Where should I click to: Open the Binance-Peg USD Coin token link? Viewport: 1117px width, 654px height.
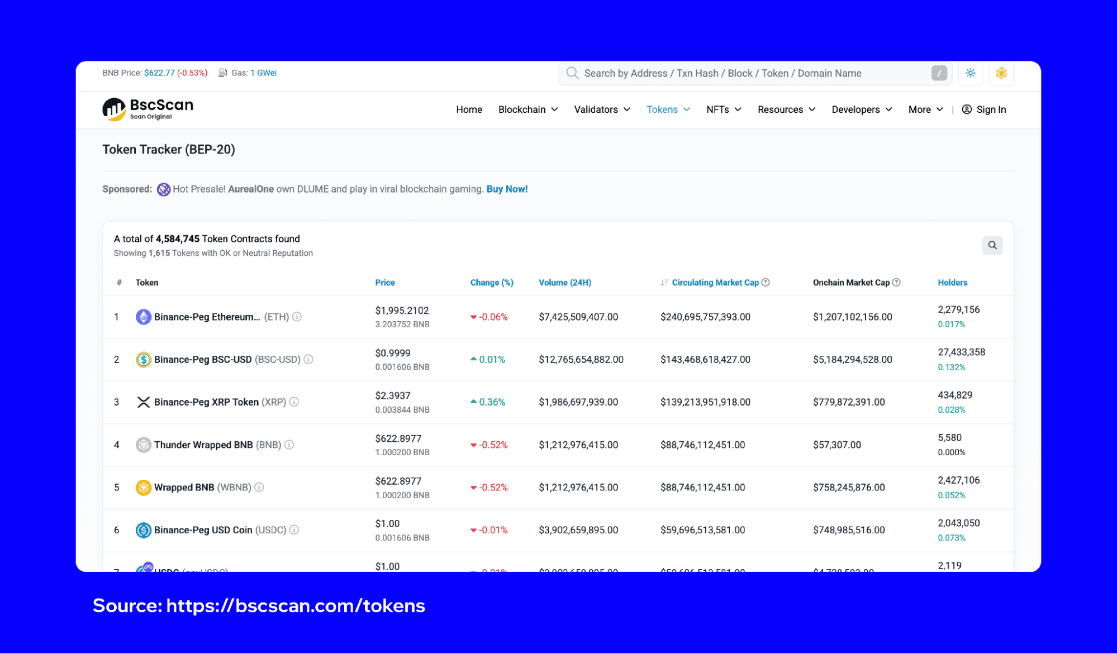[203, 530]
